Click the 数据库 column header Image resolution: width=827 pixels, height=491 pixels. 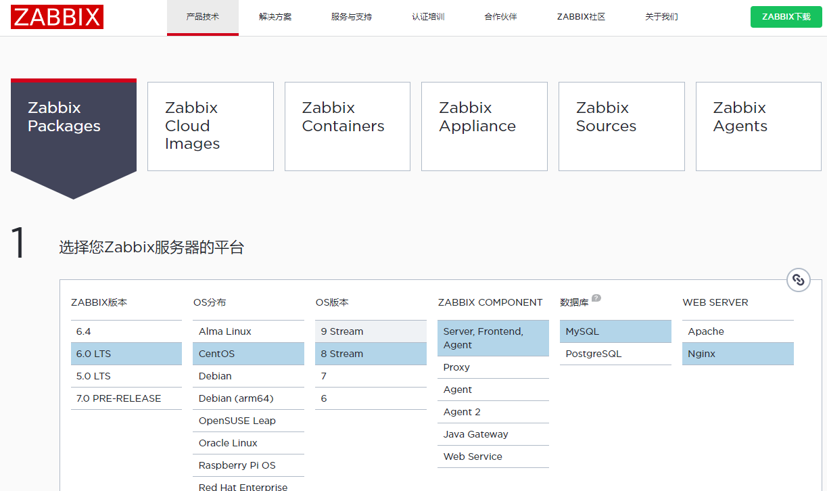coord(574,302)
